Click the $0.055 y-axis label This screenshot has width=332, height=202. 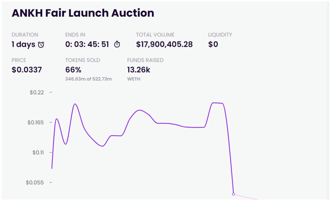(35, 182)
